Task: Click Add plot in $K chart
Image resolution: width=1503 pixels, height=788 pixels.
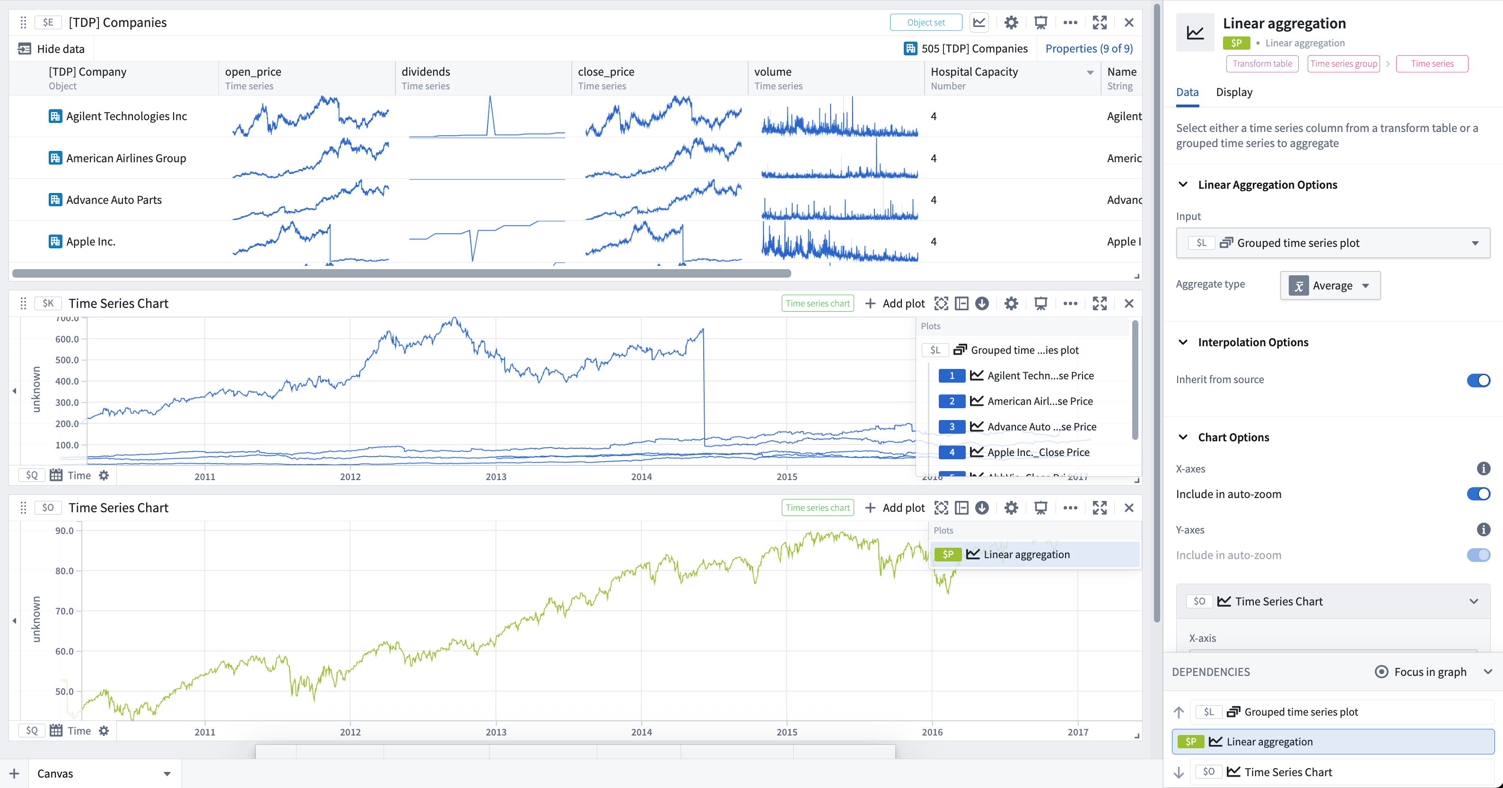Action: point(895,304)
